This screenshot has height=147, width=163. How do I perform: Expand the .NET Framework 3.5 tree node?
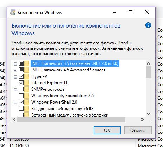click(15, 64)
